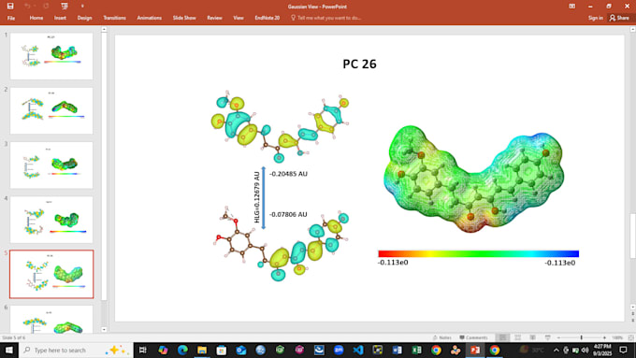The width and height of the screenshot is (636, 358).
Task: Switch to Normal view icon
Action: [502, 337]
